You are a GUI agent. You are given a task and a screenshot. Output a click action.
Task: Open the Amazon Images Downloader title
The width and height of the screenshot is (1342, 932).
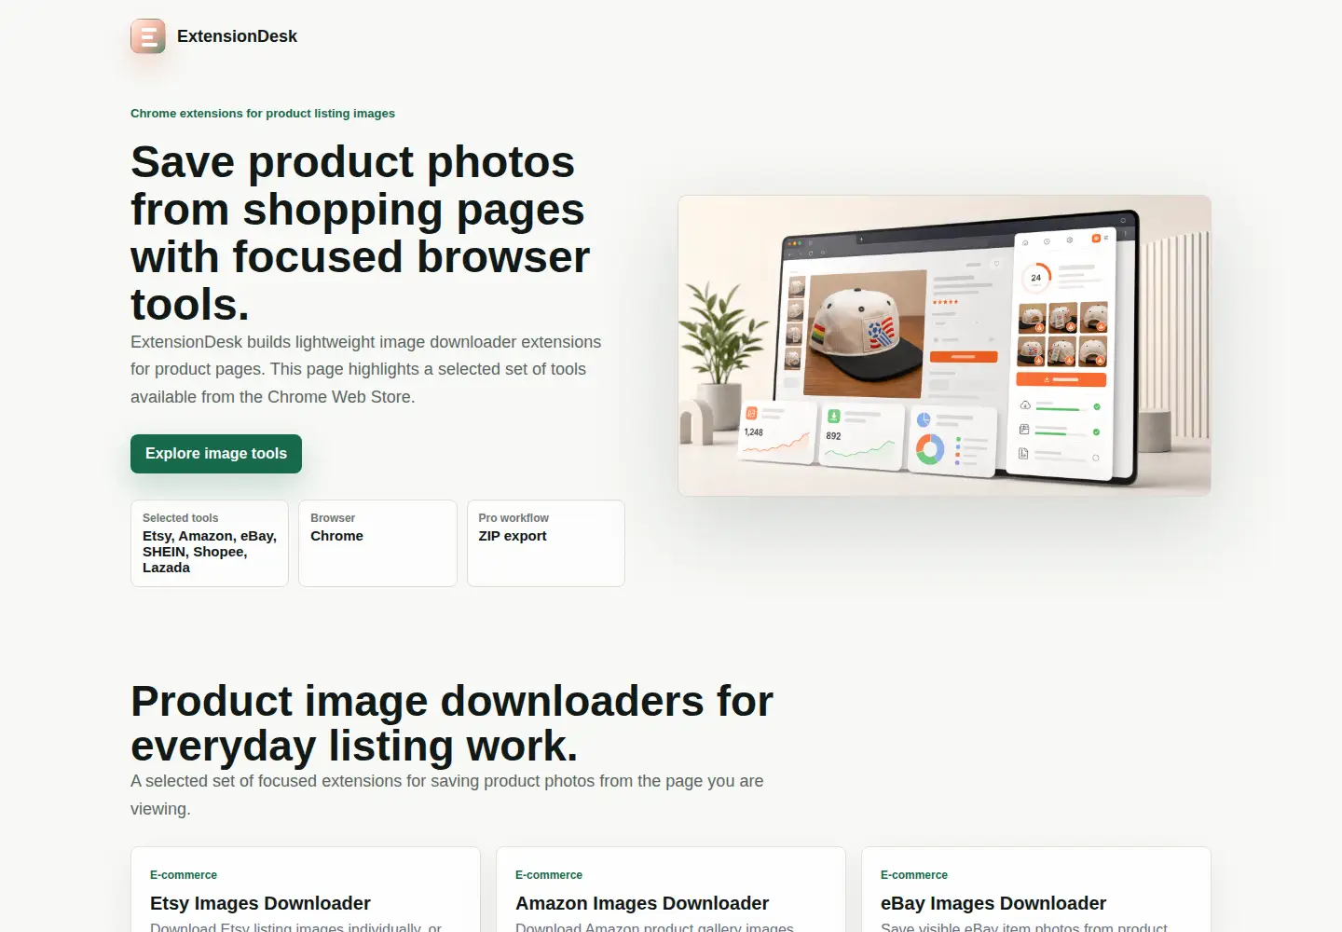pyautogui.click(x=642, y=903)
